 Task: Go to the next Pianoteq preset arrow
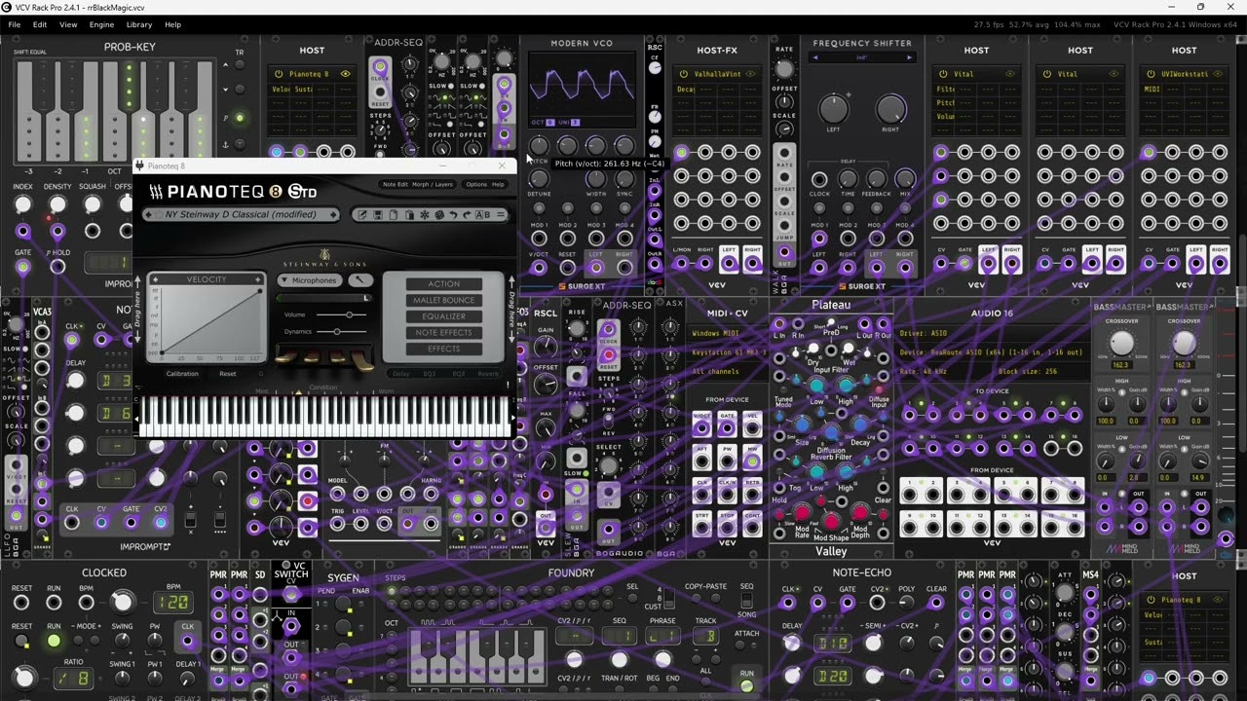click(x=333, y=215)
